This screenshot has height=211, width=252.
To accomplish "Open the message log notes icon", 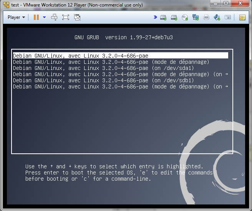I will click(x=242, y=17).
